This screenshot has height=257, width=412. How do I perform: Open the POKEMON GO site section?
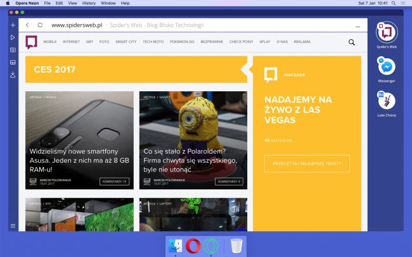[x=182, y=42]
